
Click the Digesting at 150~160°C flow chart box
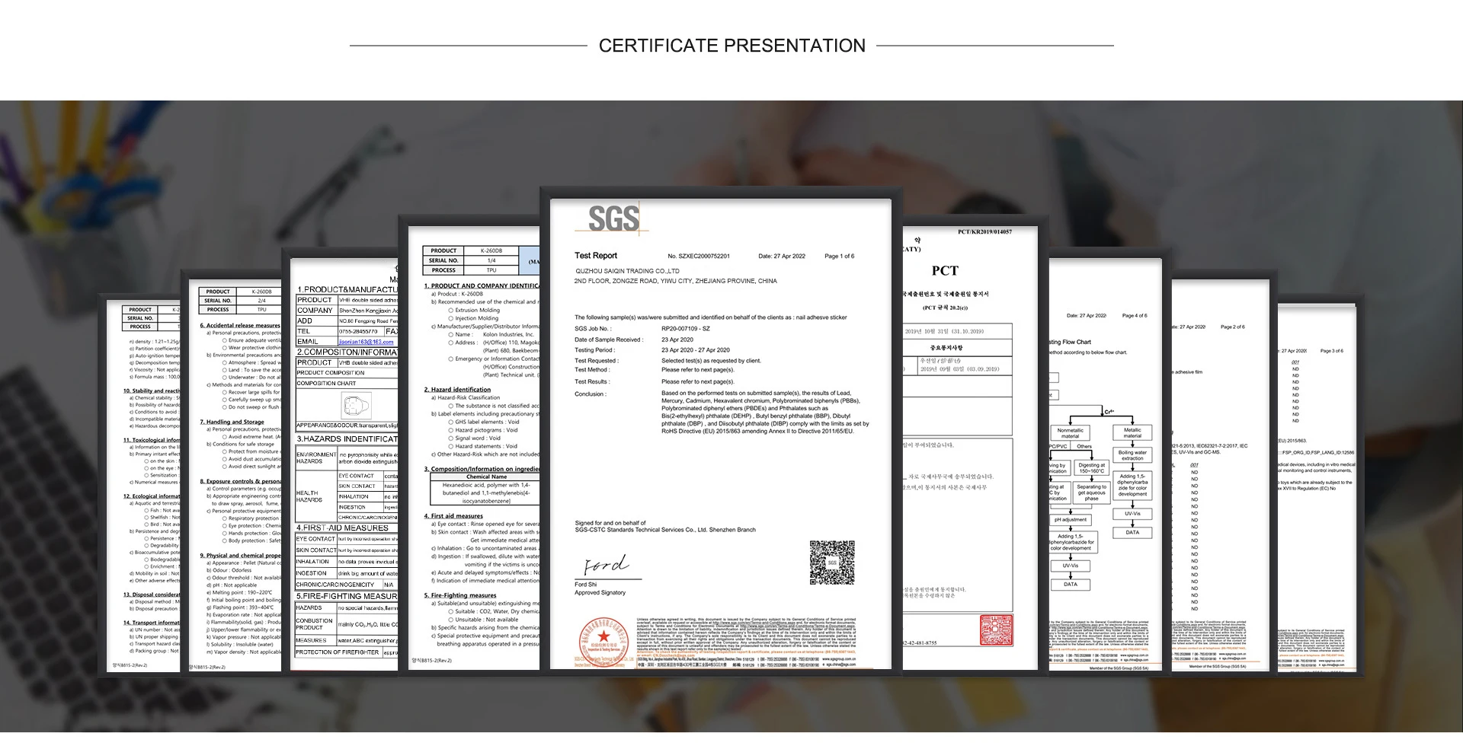pos(1091,468)
